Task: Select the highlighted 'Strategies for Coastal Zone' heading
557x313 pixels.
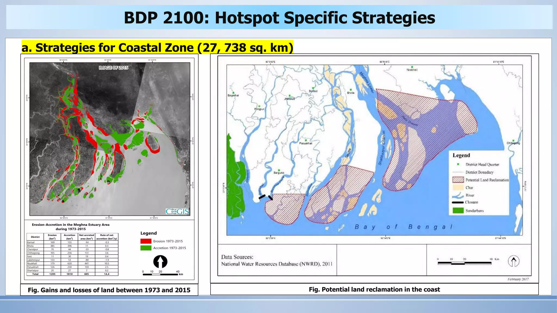Action: 157,48
